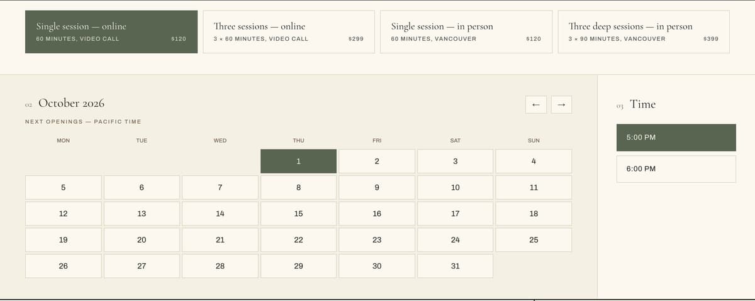Choose date 20 in the calendar
Screen dimensions: 755x301
click(142, 240)
